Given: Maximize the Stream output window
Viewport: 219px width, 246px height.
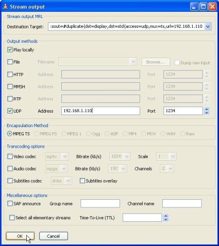Looking at the screenshot, I should (203, 7).
